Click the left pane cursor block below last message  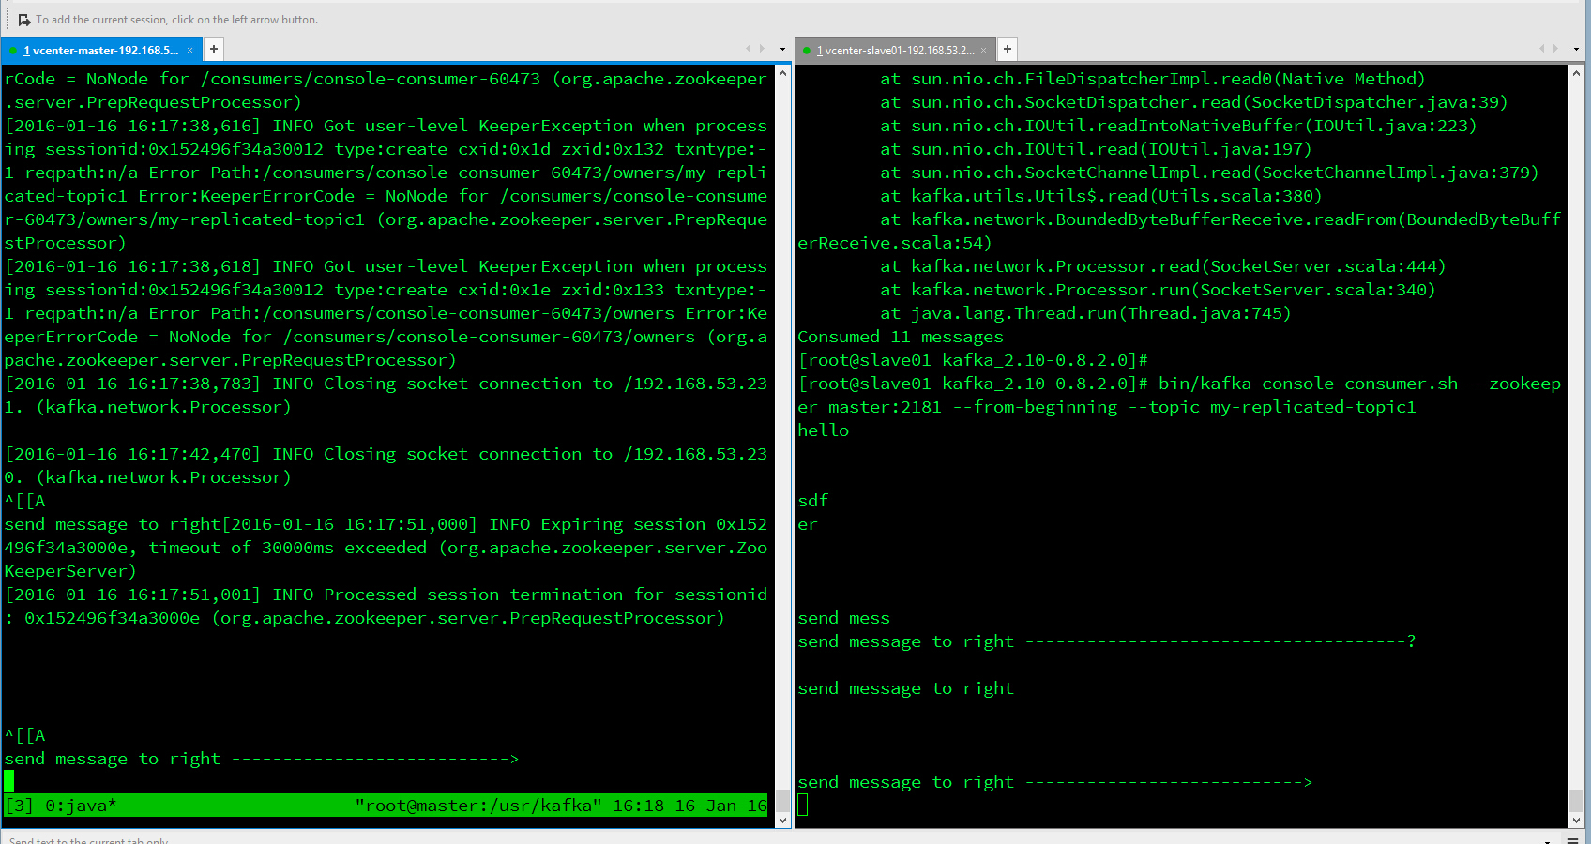coord(9,781)
